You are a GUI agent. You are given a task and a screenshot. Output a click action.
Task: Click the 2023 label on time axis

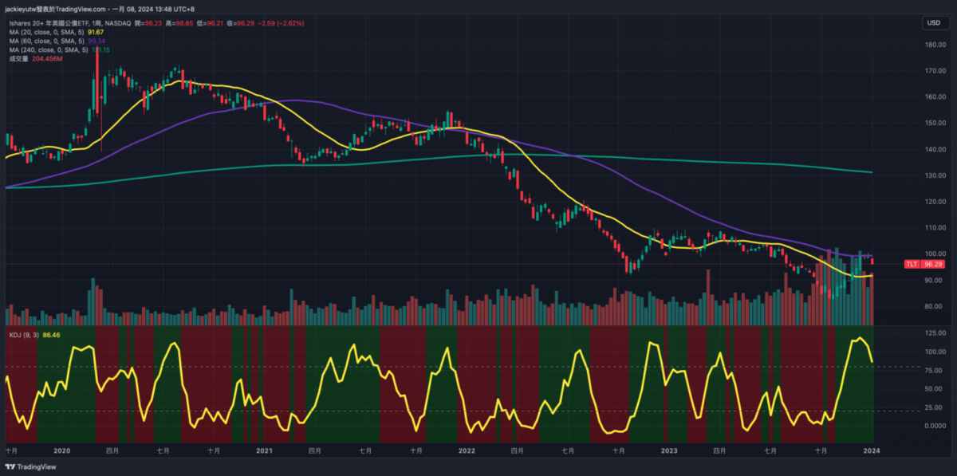pos(669,450)
